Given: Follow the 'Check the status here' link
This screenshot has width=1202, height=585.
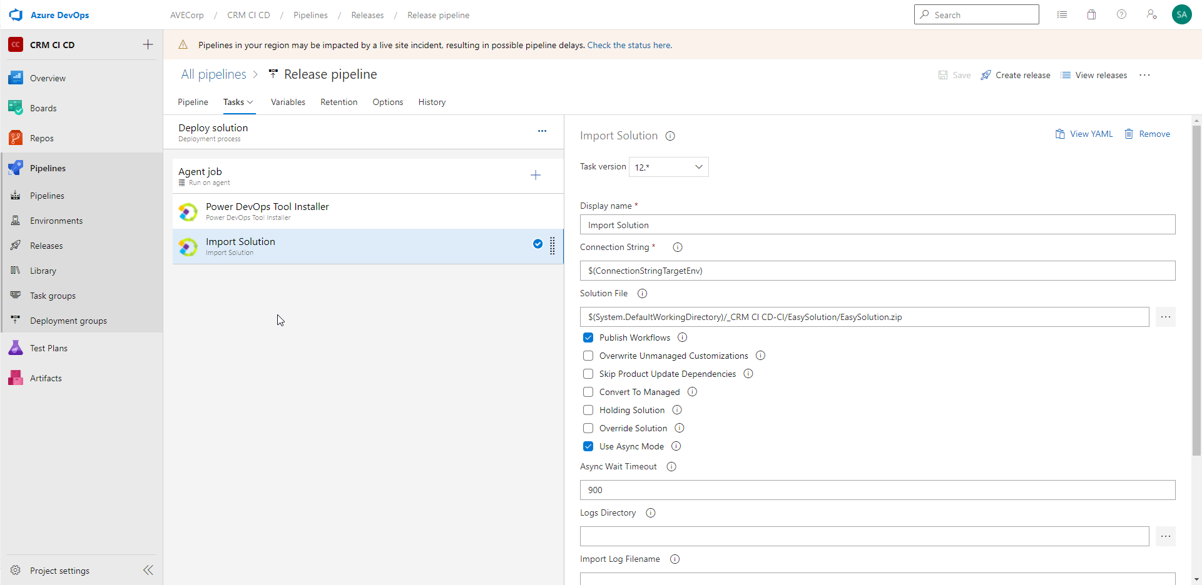Looking at the screenshot, I should tap(629, 45).
